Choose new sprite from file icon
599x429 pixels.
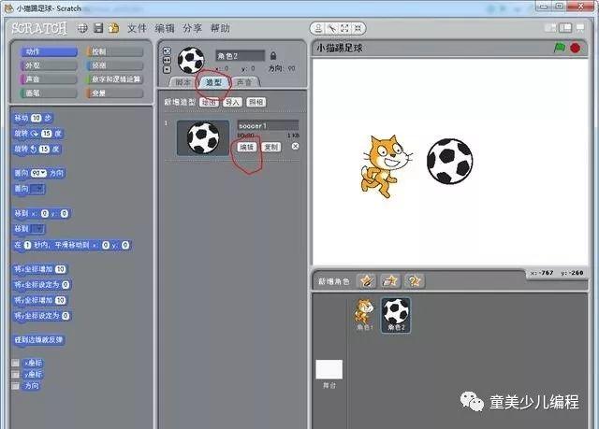tap(390, 281)
